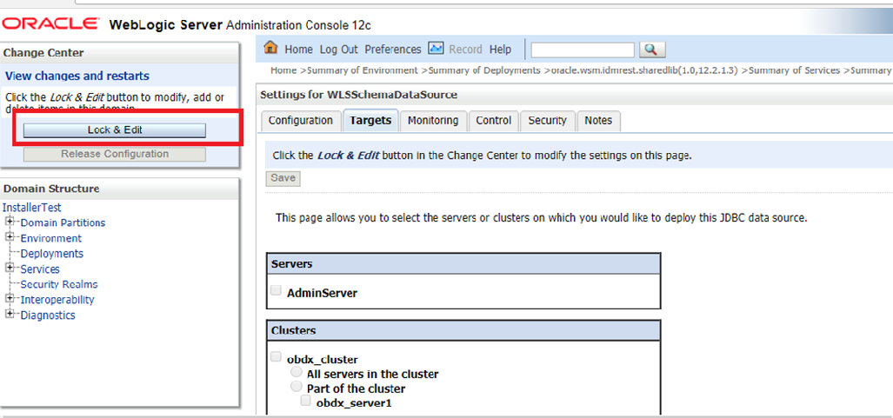Viewport: 893px width, 418px height.
Task: Open View changes and restarts link
Action: tap(77, 76)
